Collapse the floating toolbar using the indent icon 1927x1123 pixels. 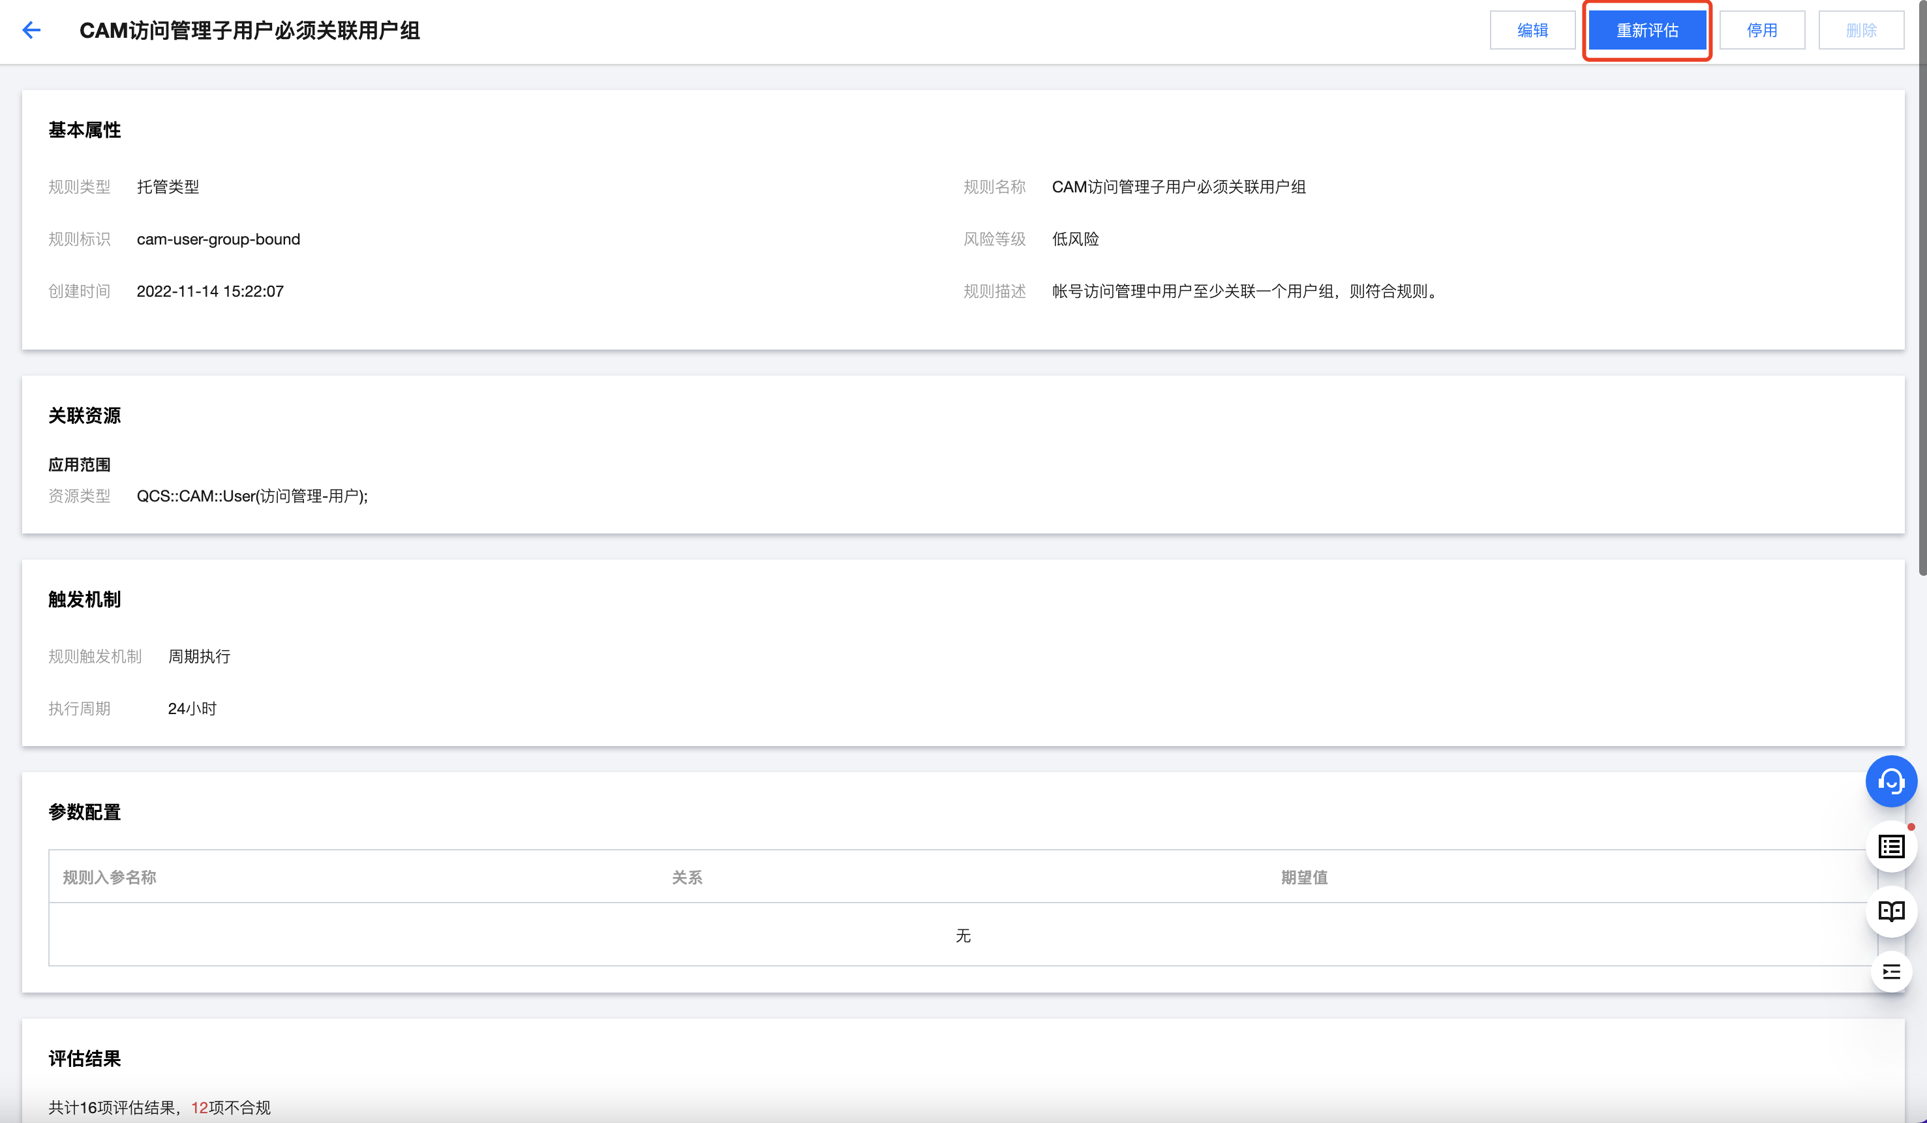(1890, 972)
